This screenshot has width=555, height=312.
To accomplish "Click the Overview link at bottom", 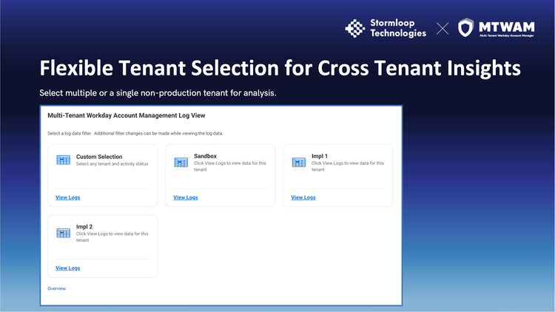I will click(x=57, y=288).
